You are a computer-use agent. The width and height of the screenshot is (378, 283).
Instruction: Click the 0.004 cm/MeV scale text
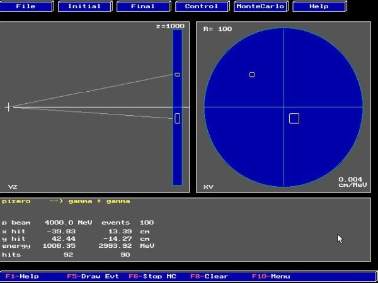[x=353, y=182]
